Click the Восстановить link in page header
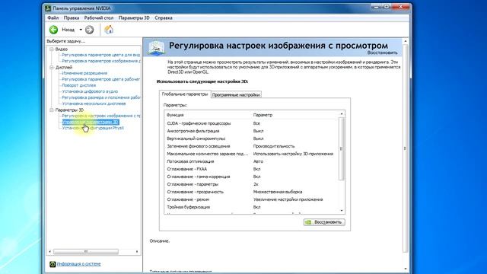487x274 pixels. tap(382, 53)
